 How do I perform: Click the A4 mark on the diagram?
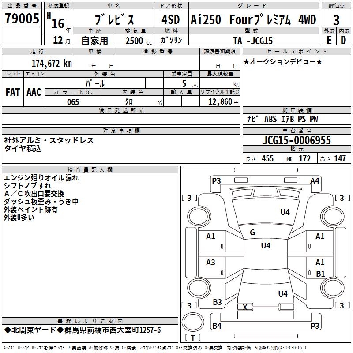point(315,181)
